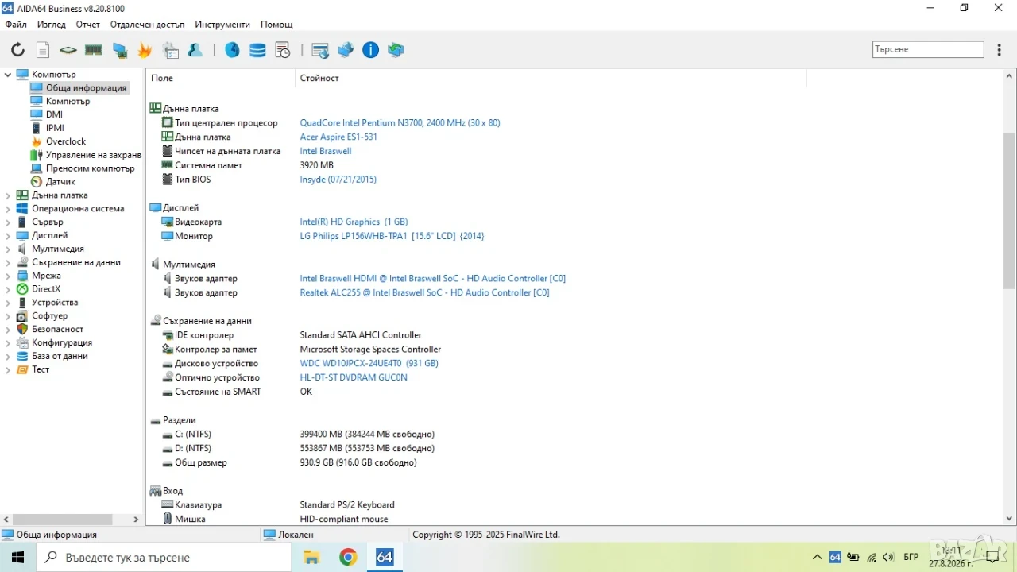Click the window with globe toolbar icon
The width and height of the screenshot is (1017, 572).
point(320,50)
